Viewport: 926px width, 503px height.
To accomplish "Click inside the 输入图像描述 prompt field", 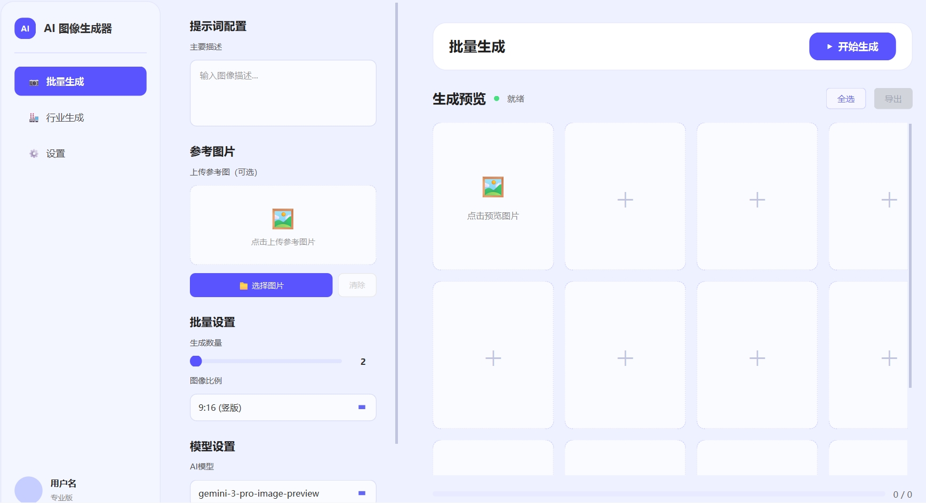I will click(283, 93).
